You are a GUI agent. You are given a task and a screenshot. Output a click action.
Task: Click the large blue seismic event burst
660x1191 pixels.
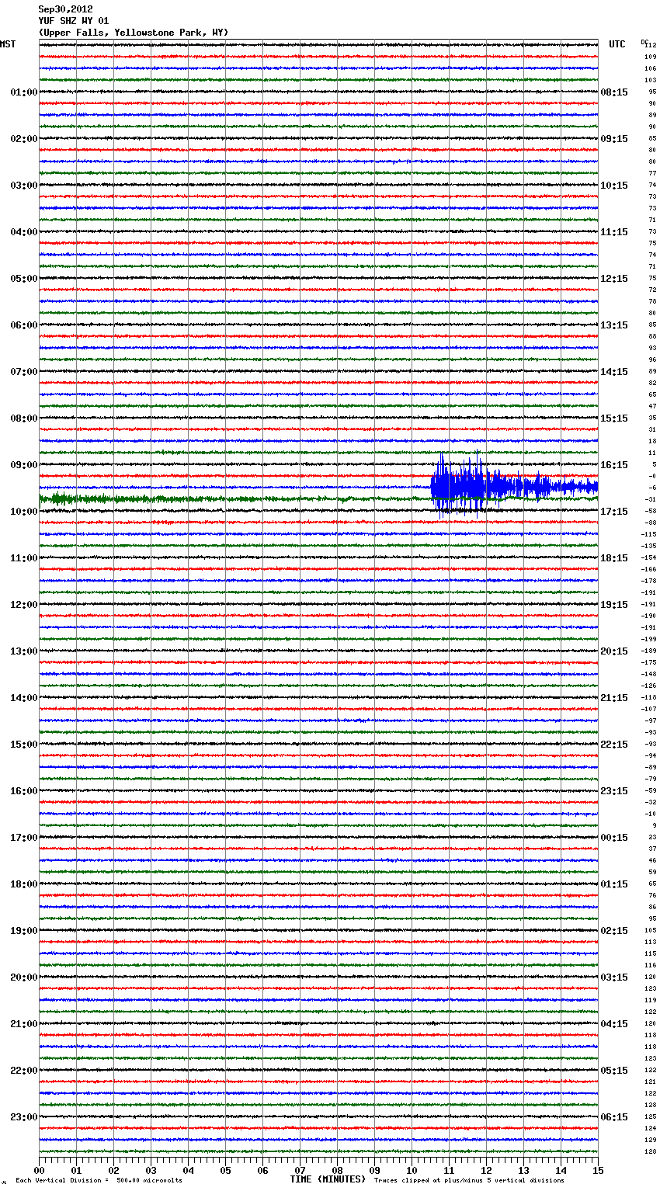(514, 486)
